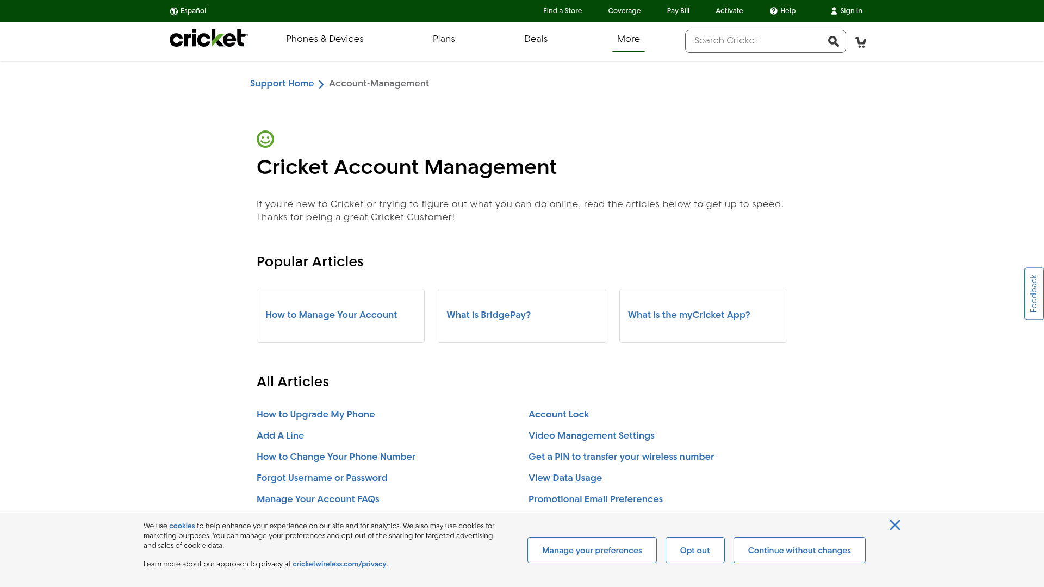Open How to Manage Your Account card

tap(340, 316)
